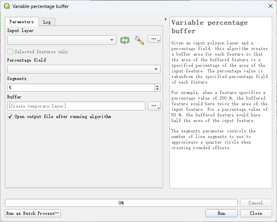Image resolution: width=277 pixels, height=222 pixels.
Task: Click the 'Segments' label
Action: pyautogui.click(x=17, y=78)
